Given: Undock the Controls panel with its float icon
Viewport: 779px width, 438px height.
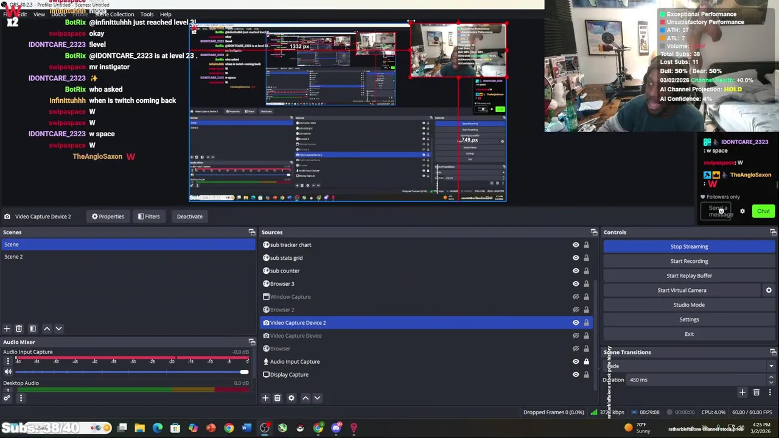Looking at the screenshot, I should [773, 232].
